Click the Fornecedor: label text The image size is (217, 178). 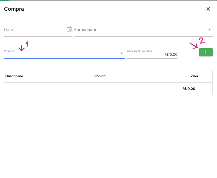(86, 29)
